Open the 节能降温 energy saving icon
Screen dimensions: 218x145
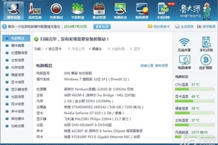click(78, 11)
